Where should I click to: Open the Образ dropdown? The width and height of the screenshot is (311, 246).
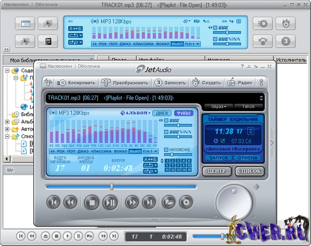219,107
